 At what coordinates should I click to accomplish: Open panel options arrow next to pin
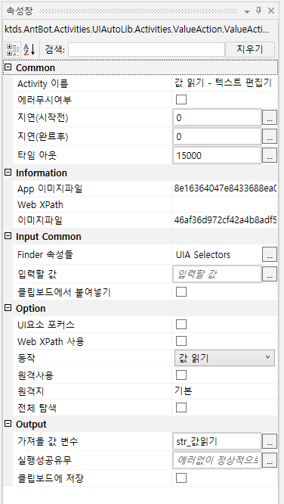247,11
